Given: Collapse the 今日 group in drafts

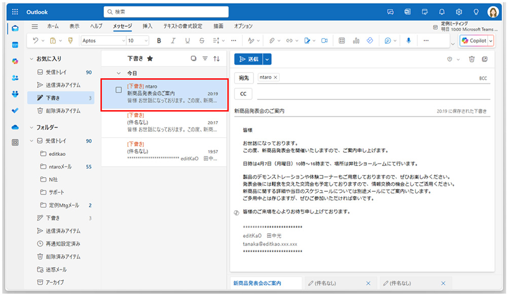Looking at the screenshot, I should [x=119, y=73].
